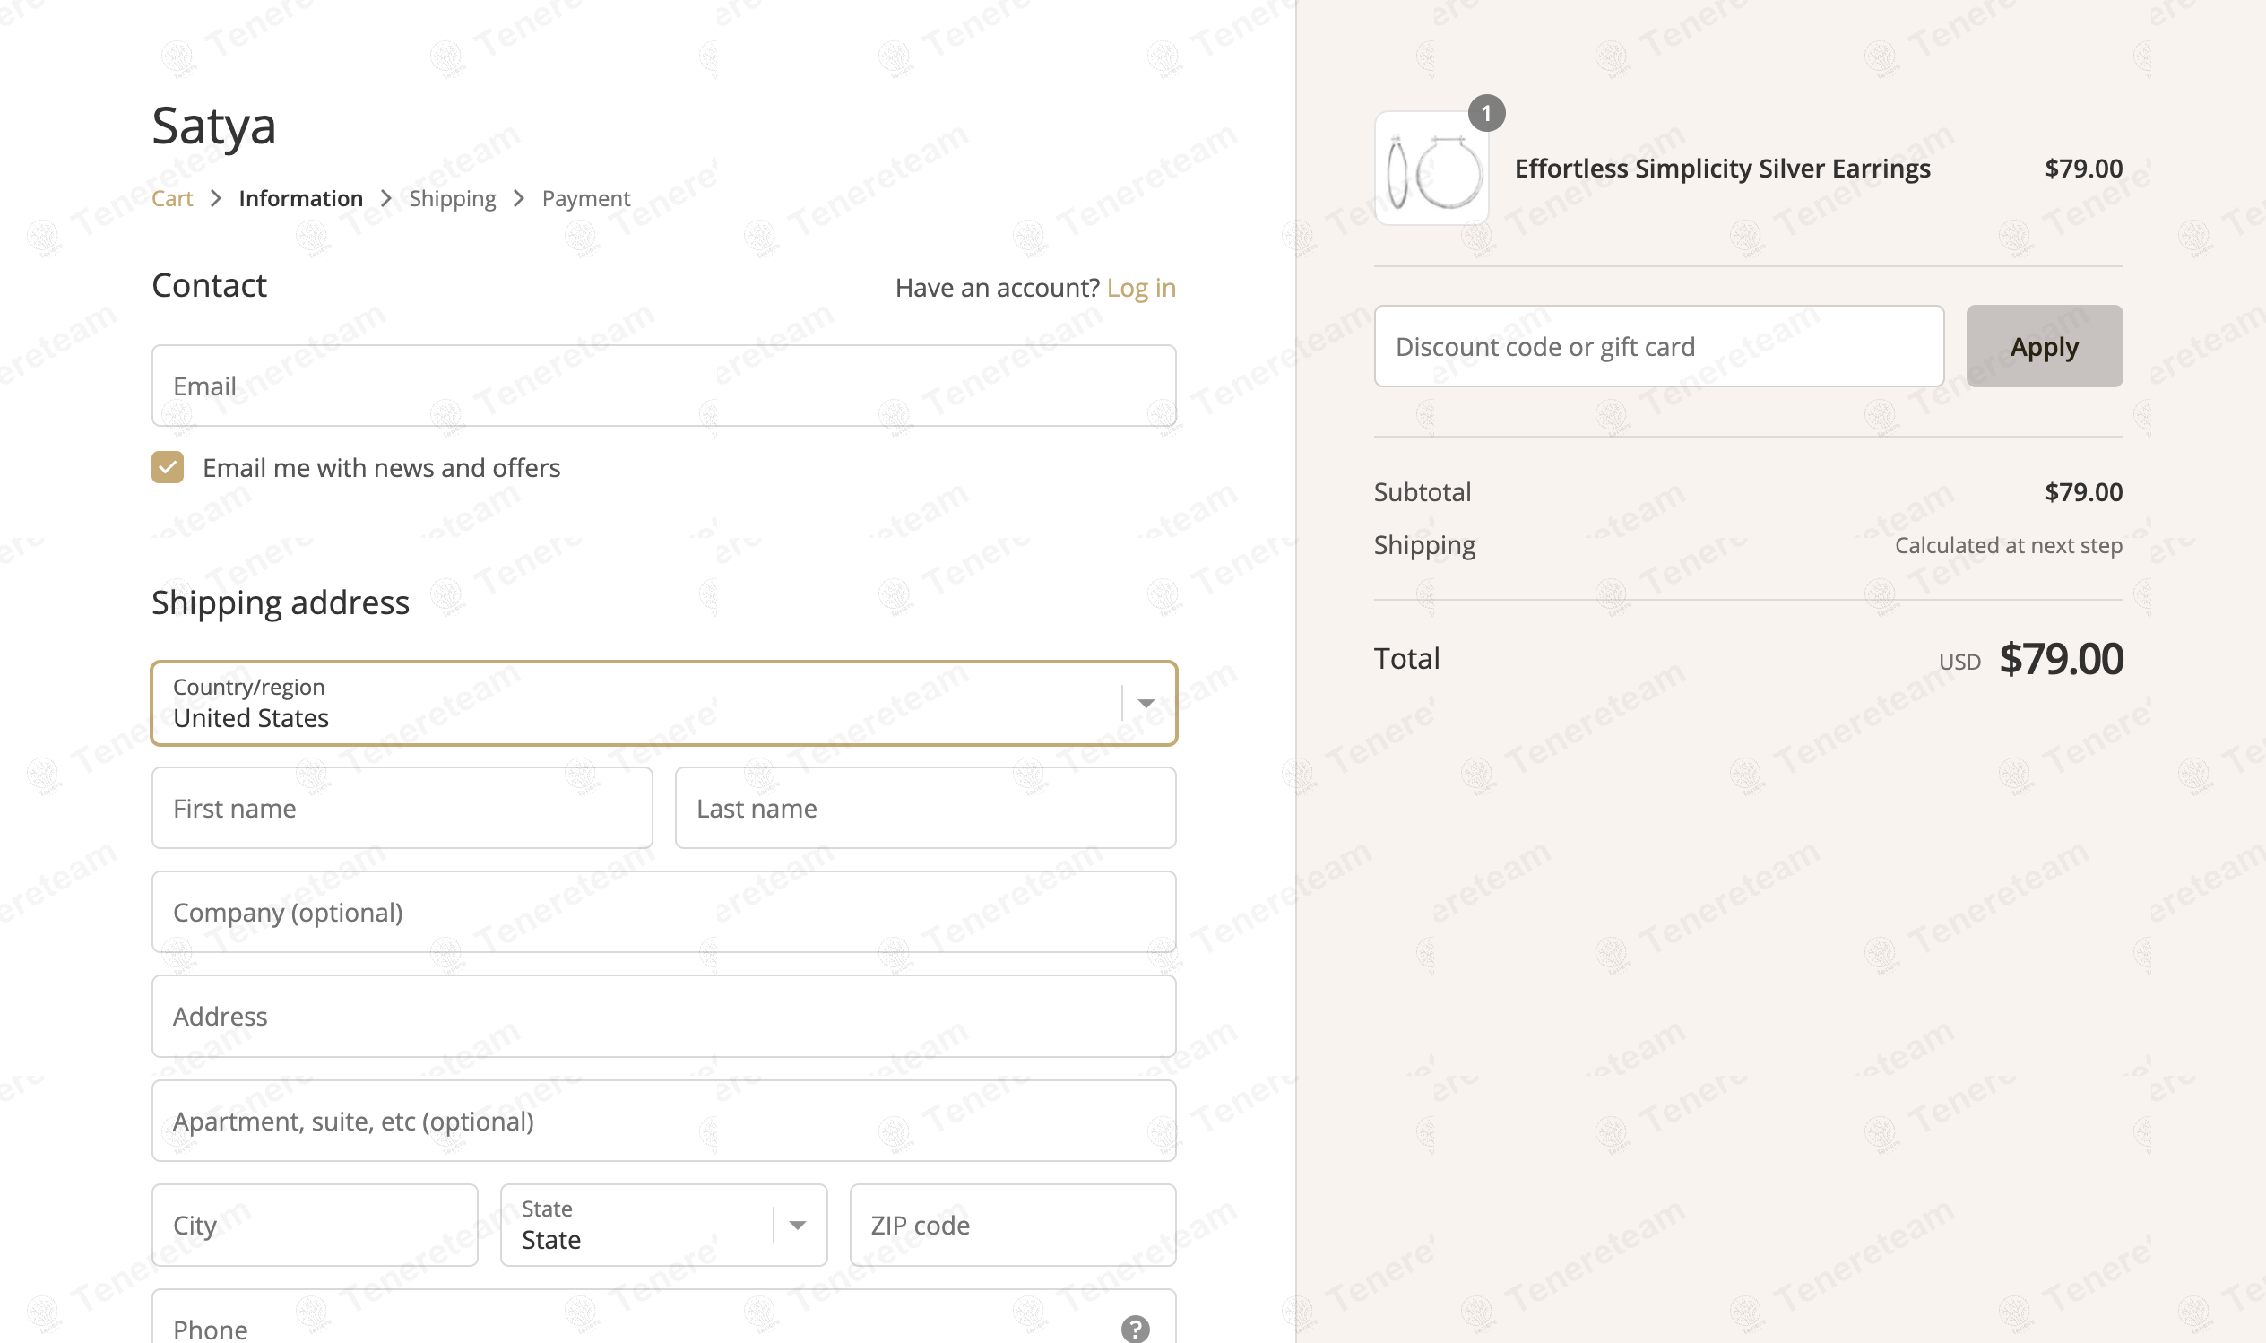Click the USD currency label
This screenshot has width=2266, height=1343.
click(x=1959, y=663)
